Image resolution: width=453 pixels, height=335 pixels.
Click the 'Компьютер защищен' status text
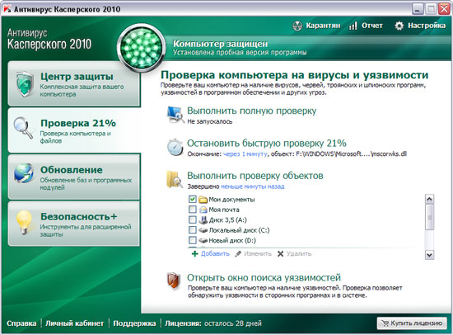point(220,44)
